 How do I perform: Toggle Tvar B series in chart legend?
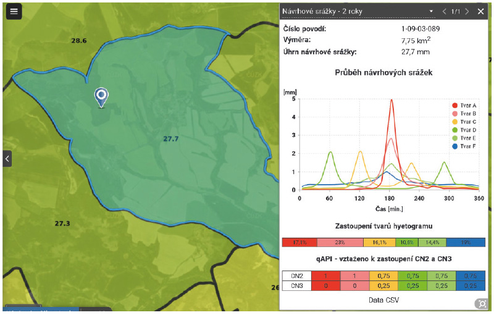tap(464, 114)
